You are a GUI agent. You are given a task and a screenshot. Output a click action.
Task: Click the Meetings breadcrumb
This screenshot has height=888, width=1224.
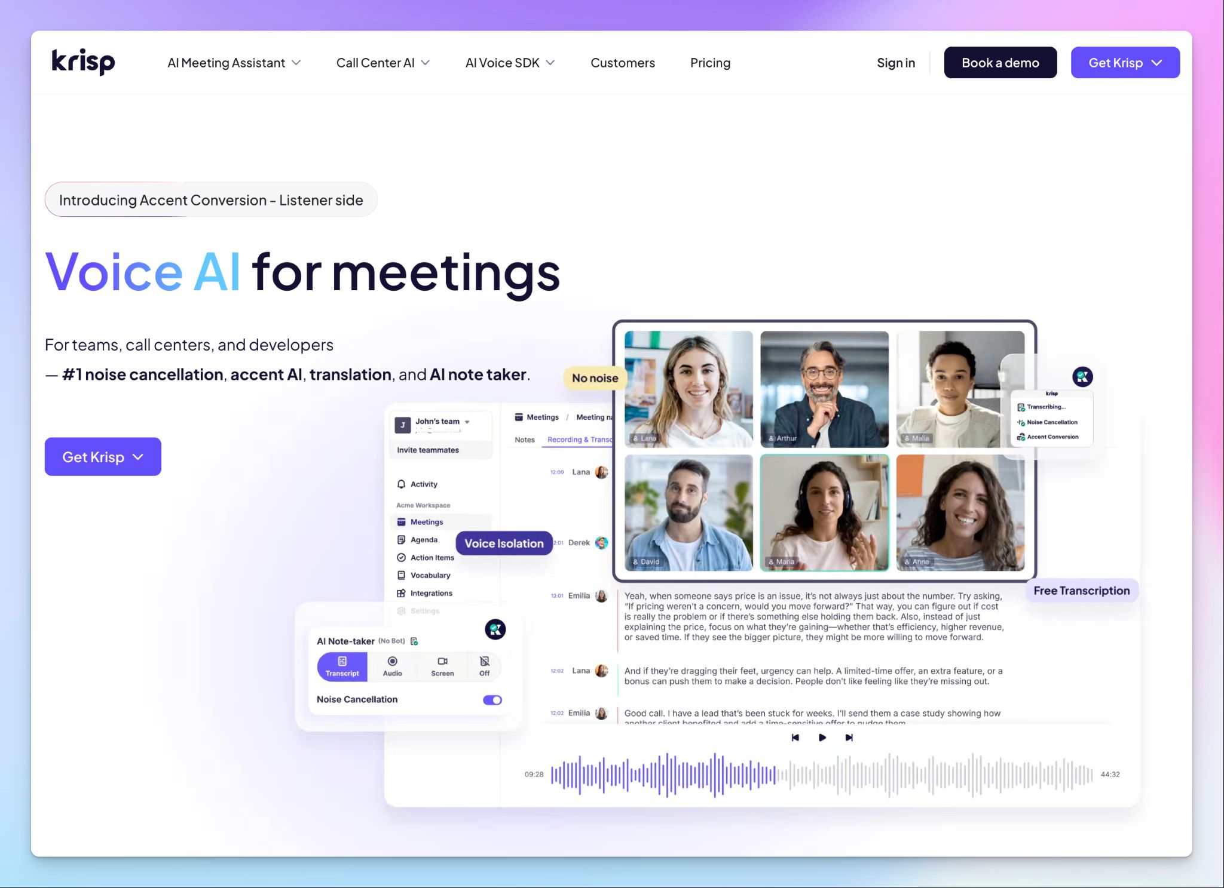pos(537,417)
